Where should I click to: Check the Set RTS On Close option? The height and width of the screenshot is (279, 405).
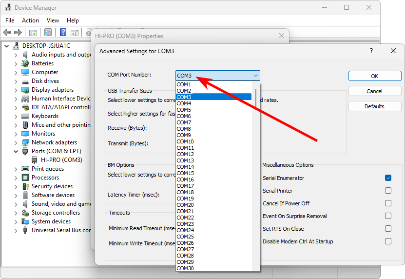[x=388, y=229]
